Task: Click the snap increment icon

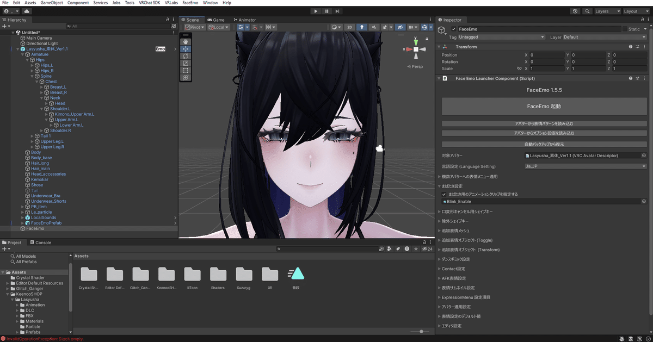Action: click(x=270, y=27)
